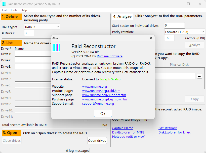Click the Open drives button
Image resolution: width=206 pixels, height=153 pixels.
(x=97, y=140)
